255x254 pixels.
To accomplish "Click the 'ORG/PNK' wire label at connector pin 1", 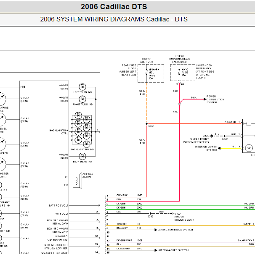I will 122,195.
